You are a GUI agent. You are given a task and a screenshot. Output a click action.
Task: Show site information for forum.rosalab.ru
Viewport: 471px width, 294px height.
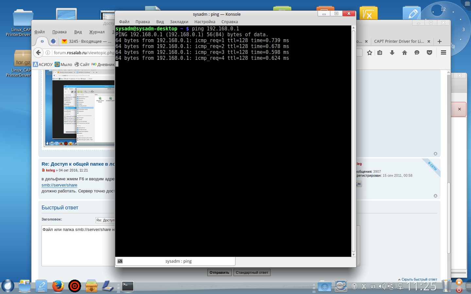click(48, 53)
